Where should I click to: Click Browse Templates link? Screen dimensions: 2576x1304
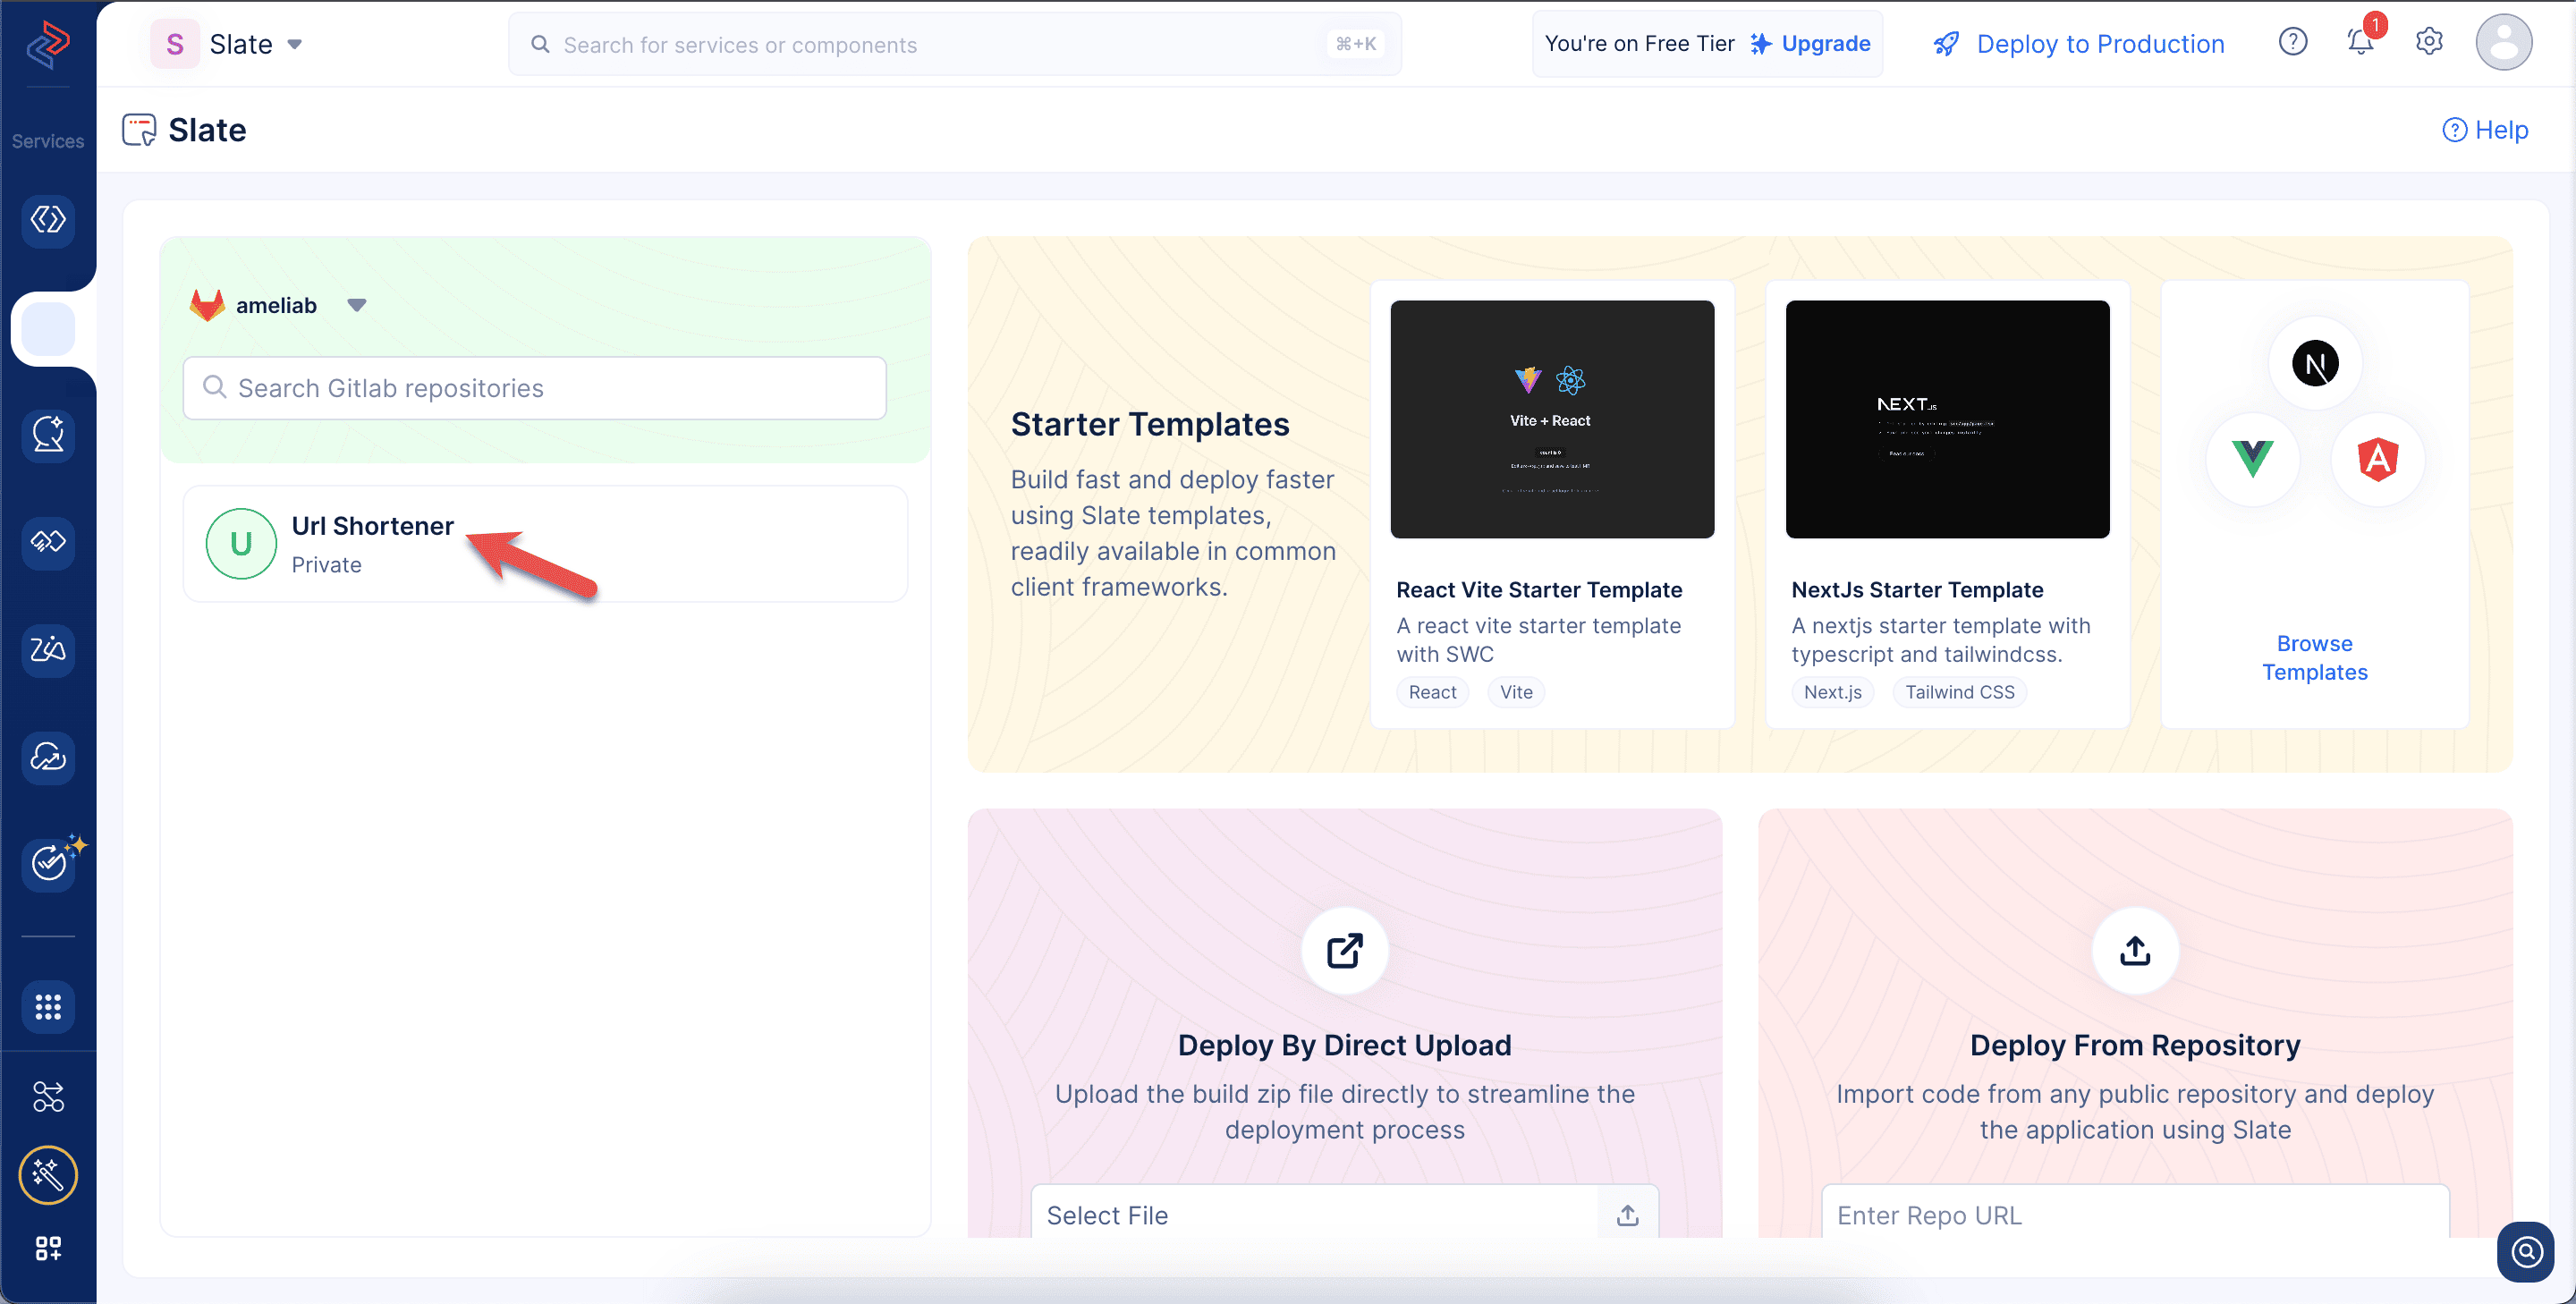2315,658
